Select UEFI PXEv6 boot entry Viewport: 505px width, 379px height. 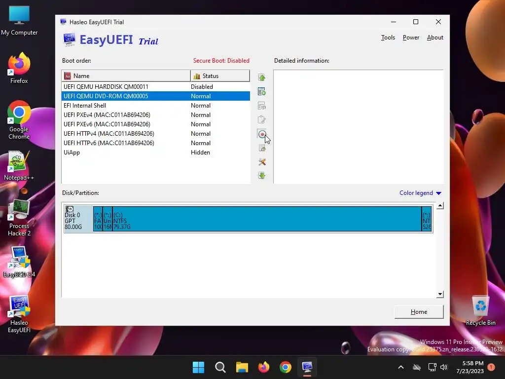coord(155,124)
